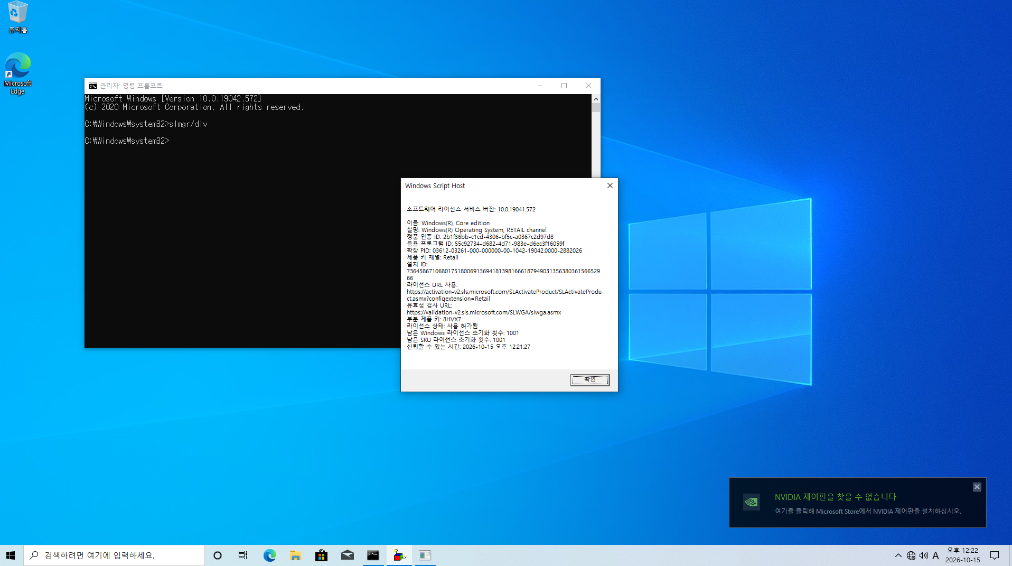Click the validation URL slwga.asmx text
Screen dimensions: 1012x566
(484, 312)
